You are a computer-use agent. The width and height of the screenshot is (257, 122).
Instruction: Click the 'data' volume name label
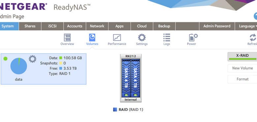tap(18, 80)
